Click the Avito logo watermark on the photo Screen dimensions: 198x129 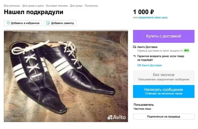pos(116,117)
